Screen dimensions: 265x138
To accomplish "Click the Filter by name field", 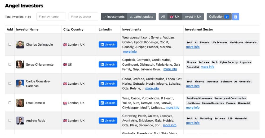I will pos(51,17).
